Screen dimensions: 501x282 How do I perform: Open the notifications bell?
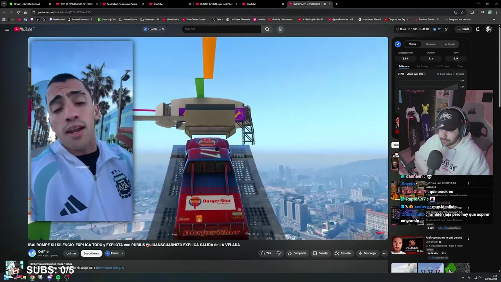(x=478, y=29)
